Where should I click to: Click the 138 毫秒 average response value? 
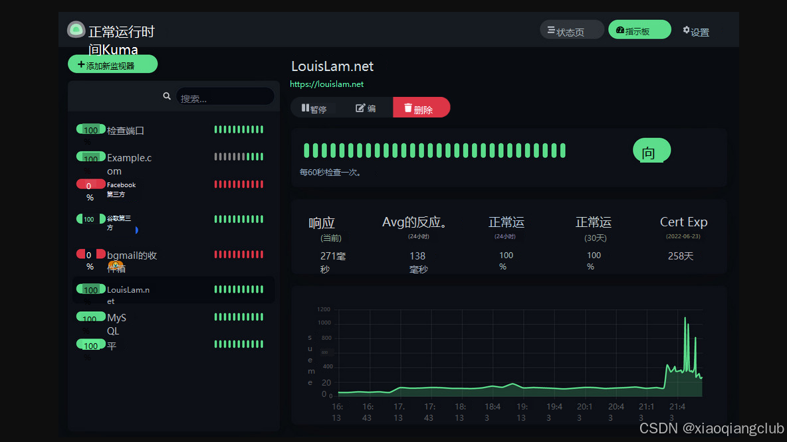tap(417, 262)
